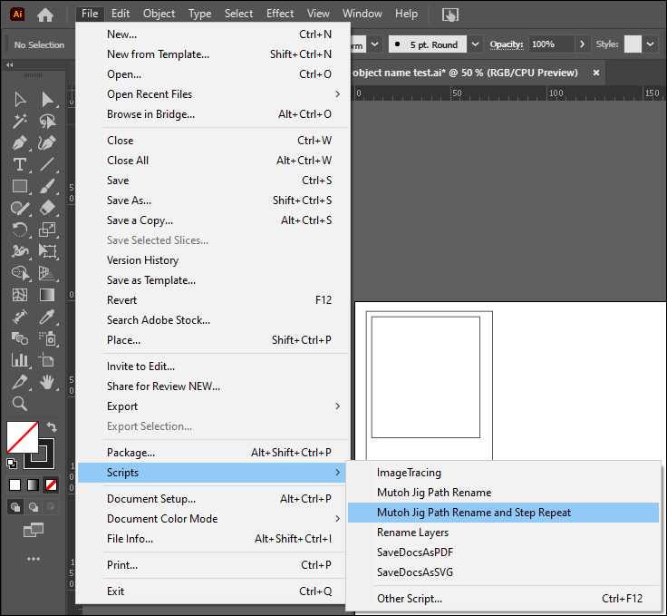Image resolution: width=667 pixels, height=616 pixels.
Task: Open variable width profile dropdown
Action: click(x=374, y=44)
